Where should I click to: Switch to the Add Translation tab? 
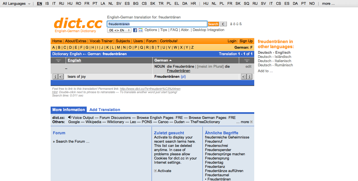(105, 110)
